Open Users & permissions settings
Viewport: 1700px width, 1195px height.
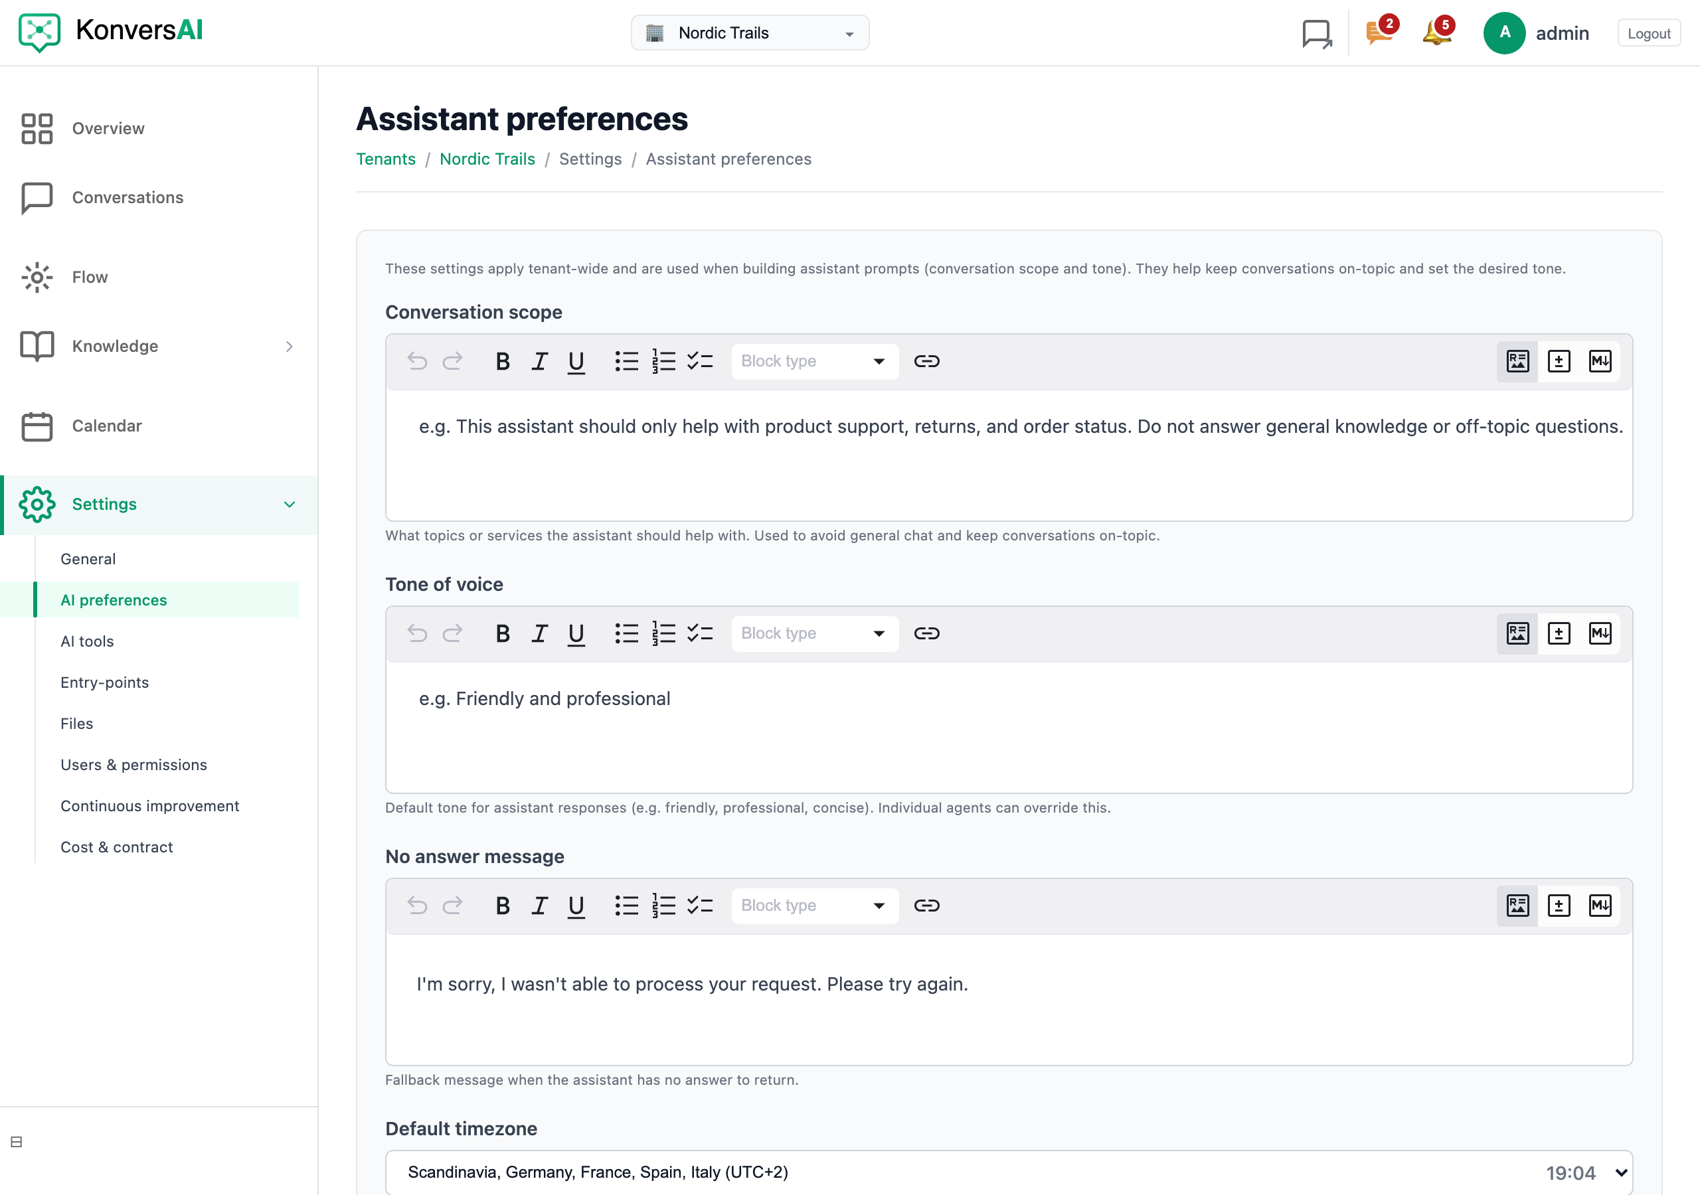point(134,765)
